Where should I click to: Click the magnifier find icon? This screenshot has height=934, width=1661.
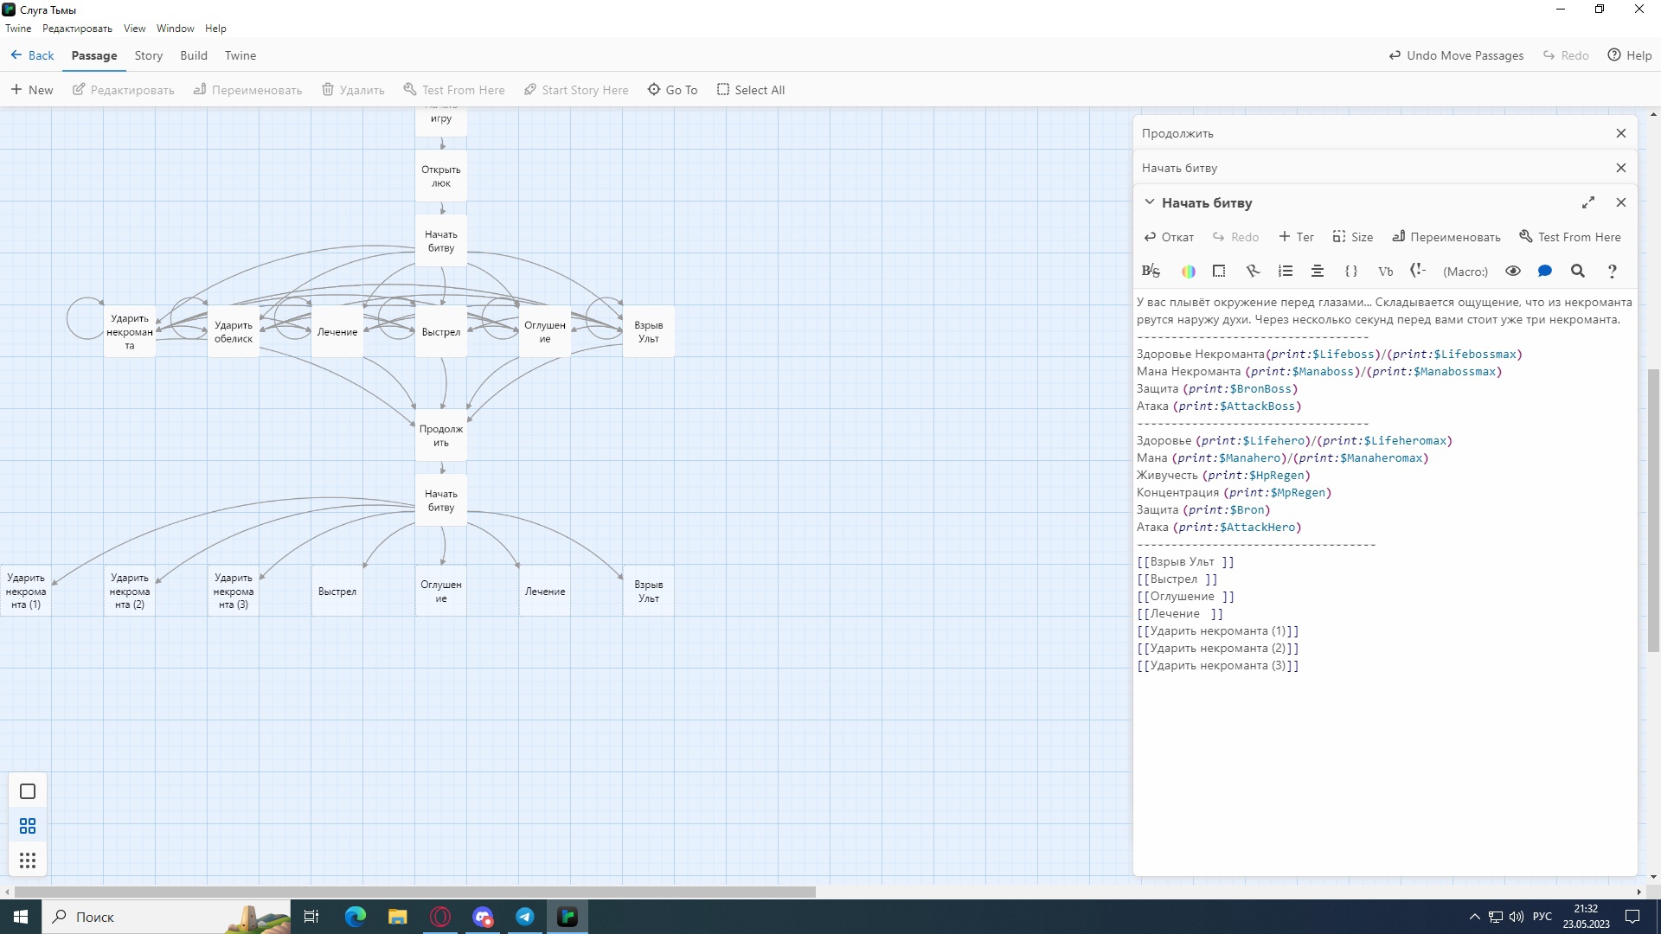click(x=1578, y=272)
